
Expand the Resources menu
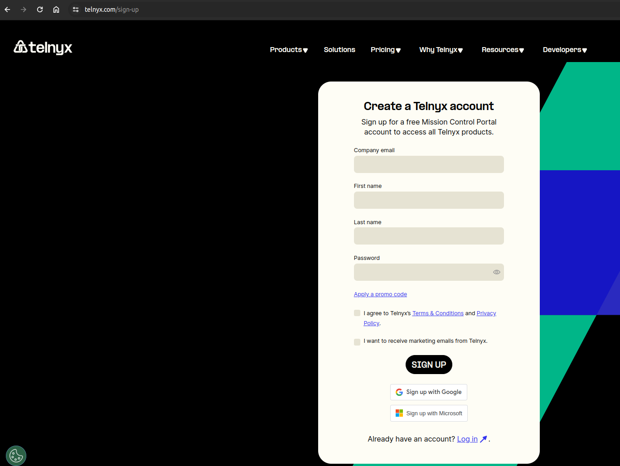[503, 50]
